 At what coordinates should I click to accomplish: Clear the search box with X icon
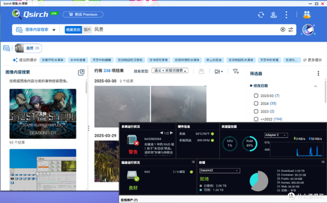(282, 30)
